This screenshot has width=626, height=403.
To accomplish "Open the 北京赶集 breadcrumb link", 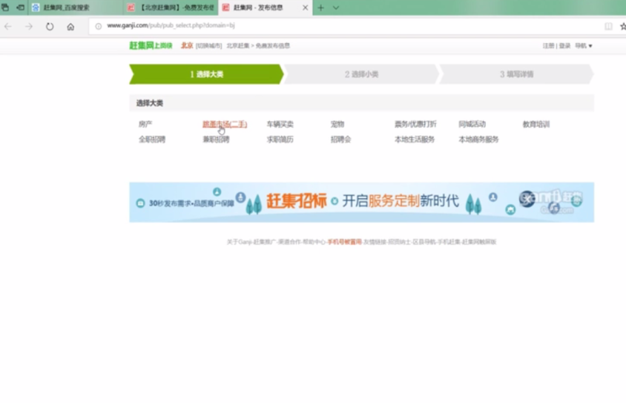I will pos(237,46).
